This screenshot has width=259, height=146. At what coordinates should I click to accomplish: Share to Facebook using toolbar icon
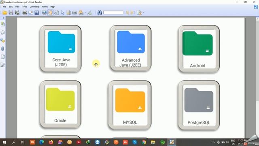click(37, 13)
